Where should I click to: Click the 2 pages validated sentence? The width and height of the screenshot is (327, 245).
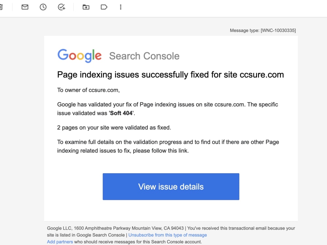[x=114, y=127]
